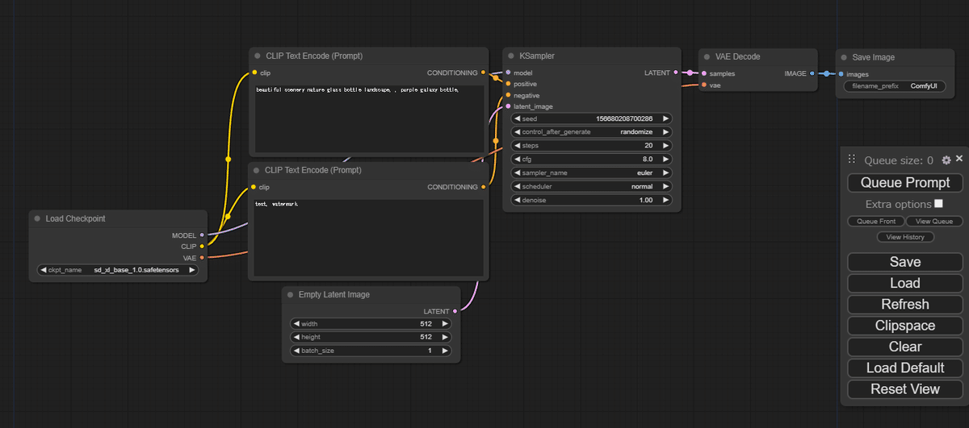Image resolution: width=969 pixels, height=428 pixels.
Task: Click the LATENT output socket on KSampler
Action: [675, 73]
